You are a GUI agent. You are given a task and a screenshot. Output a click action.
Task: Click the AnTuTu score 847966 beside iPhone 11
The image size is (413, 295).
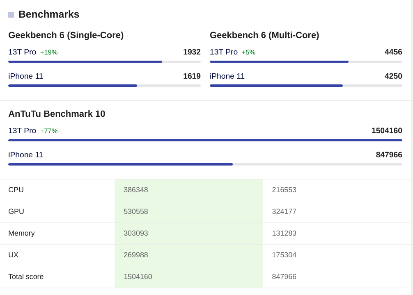(x=389, y=154)
